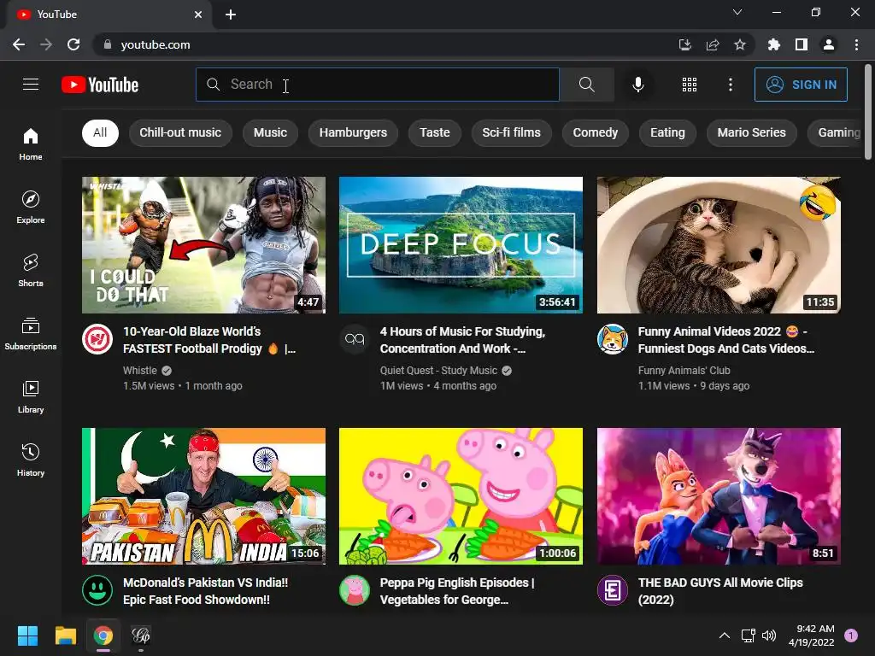Play the Deep Focus thumbnail
Viewport: 875px width, 656px height.
(x=461, y=245)
